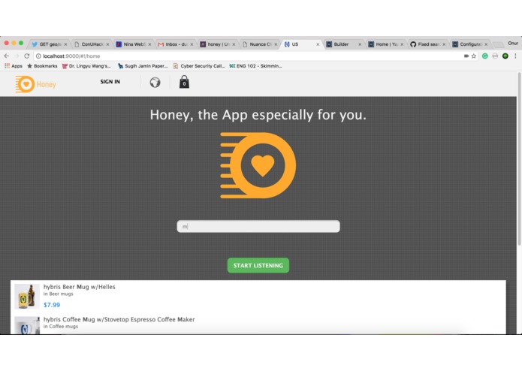
Task: Close the Builder tab
Action: click(360, 44)
